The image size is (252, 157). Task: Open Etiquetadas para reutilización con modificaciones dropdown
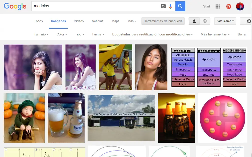[x=152, y=34]
